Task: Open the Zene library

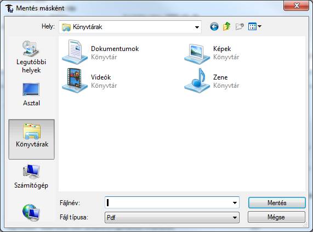Action: (x=212, y=81)
